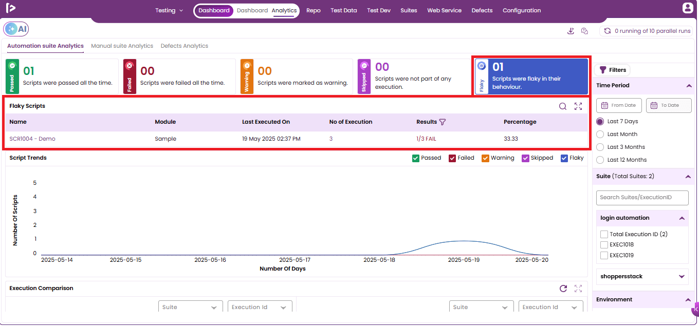The width and height of the screenshot is (699, 326).
Task: Collapse the Suite filter section
Action: pyautogui.click(x=689, y=177)
